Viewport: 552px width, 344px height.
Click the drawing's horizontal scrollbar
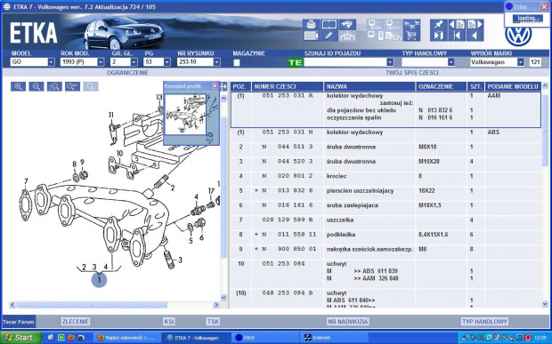point(115,305)
